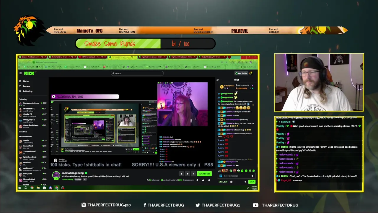Open user avatar menu beside Get KICKs
378x213 pixels.
(x=251, y=73)
